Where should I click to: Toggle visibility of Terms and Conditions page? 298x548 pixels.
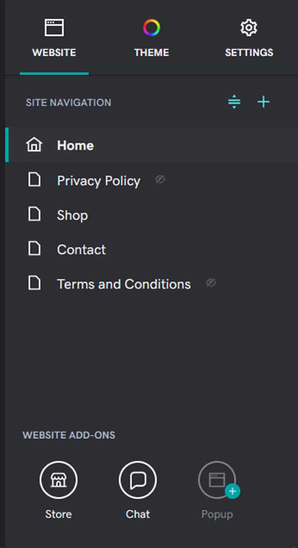pos(211,282)
